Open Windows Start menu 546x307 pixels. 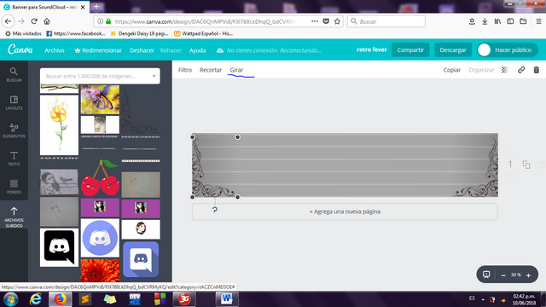[x=10, y=299]
